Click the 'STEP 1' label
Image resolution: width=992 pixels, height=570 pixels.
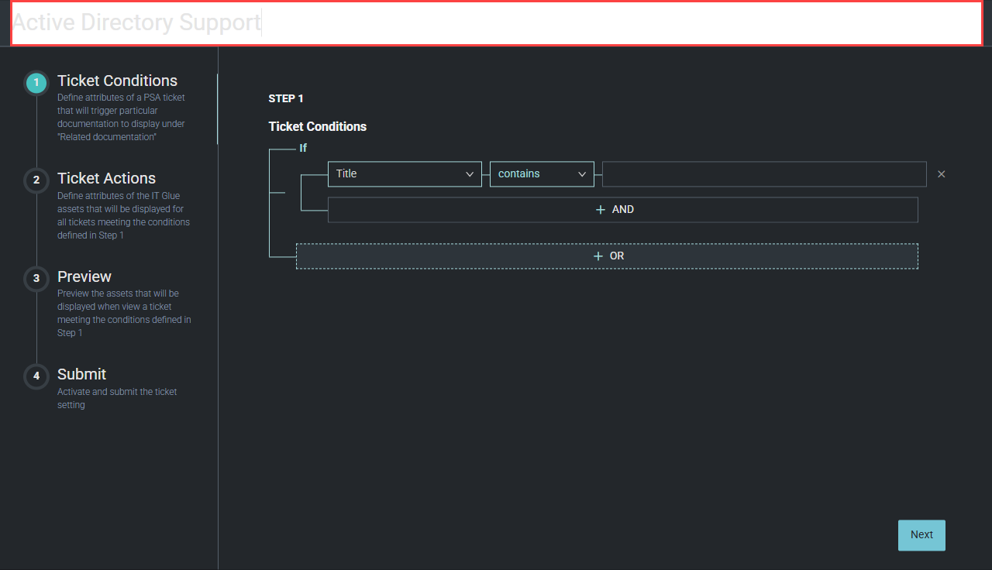click(286, 98)
